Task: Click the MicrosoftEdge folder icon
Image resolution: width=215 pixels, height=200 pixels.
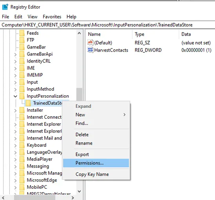Action: click(x=22, y=180)
